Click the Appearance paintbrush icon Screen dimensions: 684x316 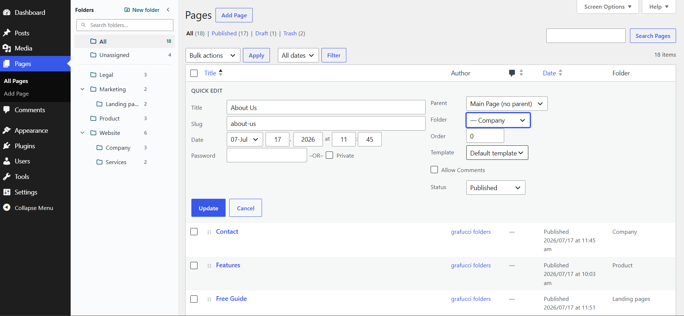click(7, 130)
